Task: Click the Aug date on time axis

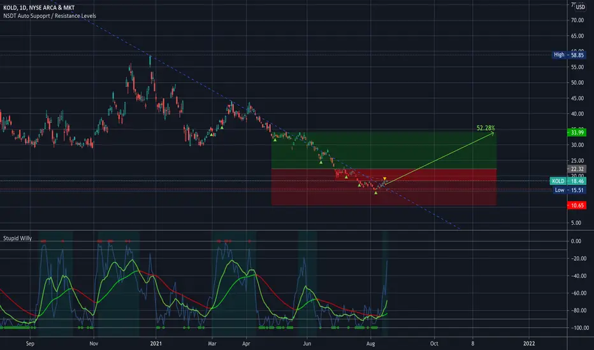Action: [x=370, y=344]
